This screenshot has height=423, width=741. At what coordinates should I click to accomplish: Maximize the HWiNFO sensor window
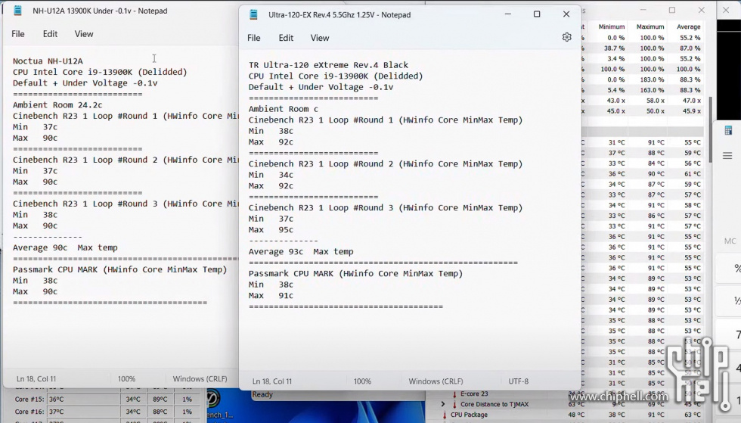pos(672,10)
